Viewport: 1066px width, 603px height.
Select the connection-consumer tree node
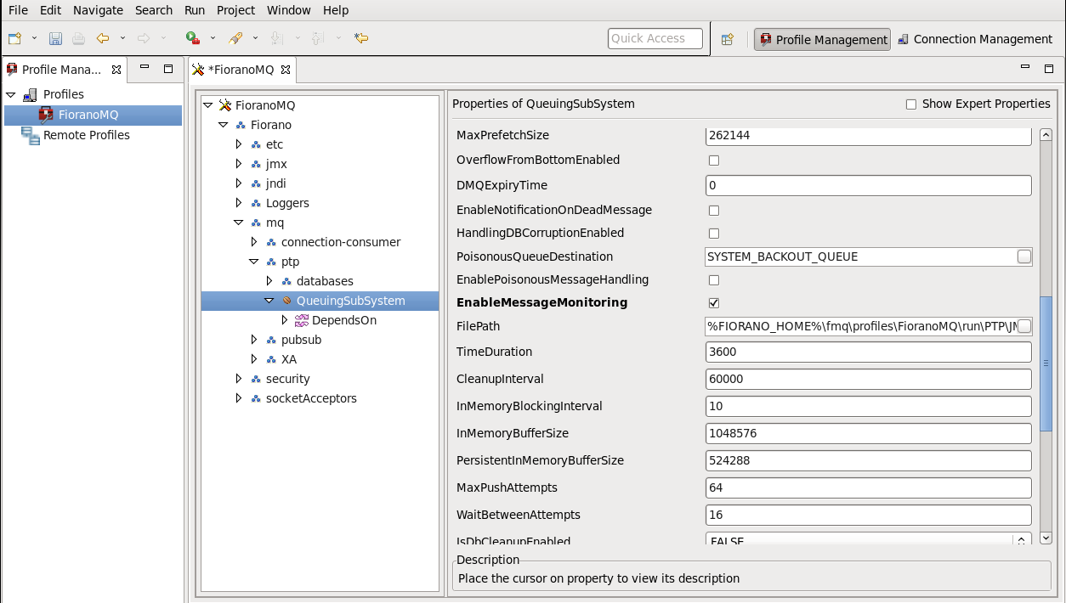tap(341, 242)
